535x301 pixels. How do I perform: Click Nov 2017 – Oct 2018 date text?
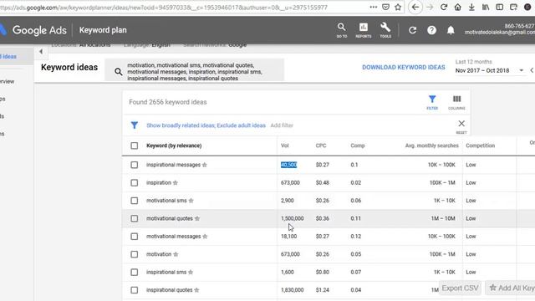482,70
